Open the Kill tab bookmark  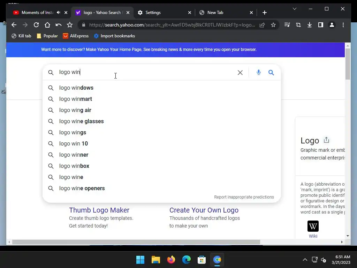pyautogui.click(x=21, y=36)
